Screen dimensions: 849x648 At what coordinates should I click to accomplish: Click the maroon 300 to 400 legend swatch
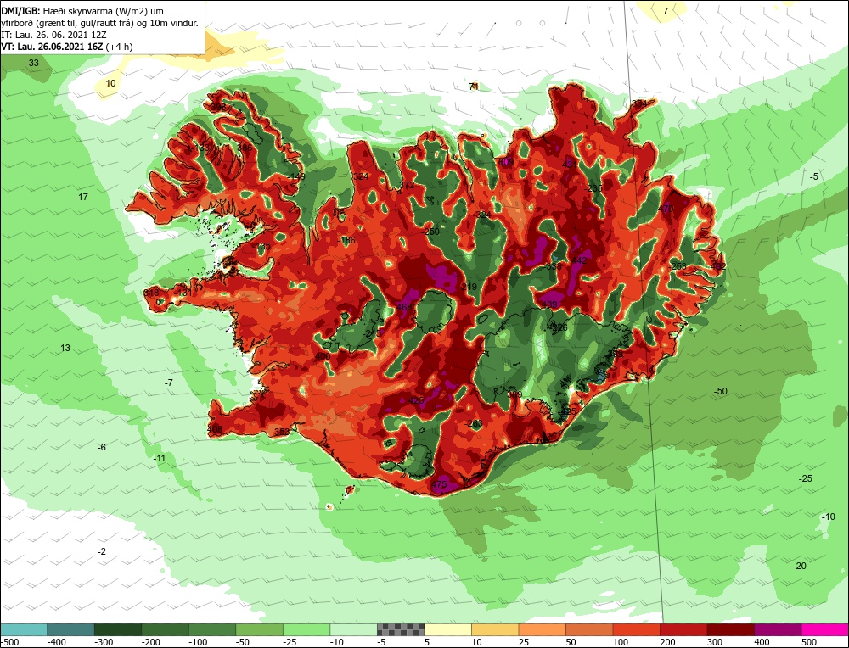pyautogui.click(x=730, y=629)
